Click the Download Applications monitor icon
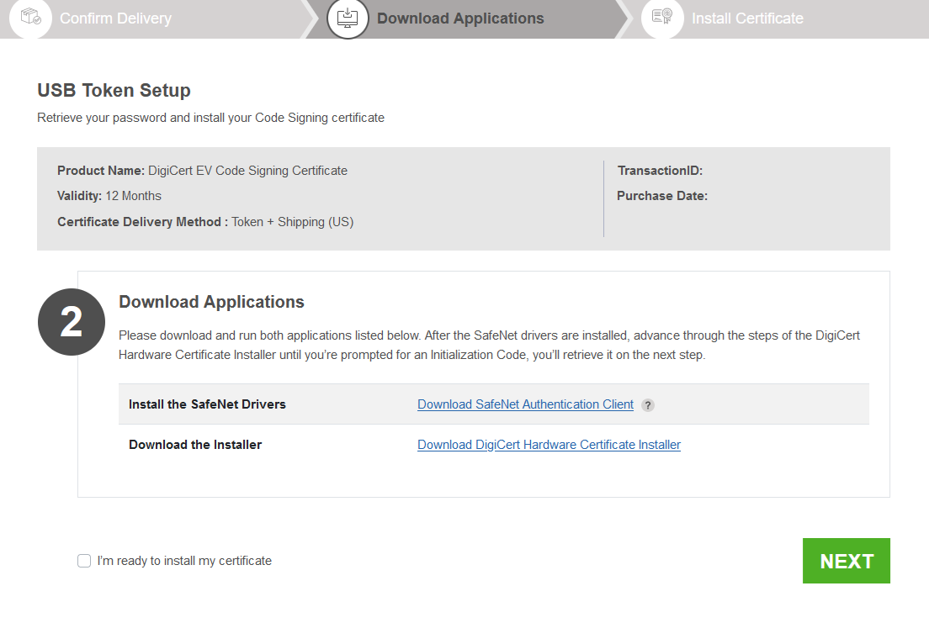The height and width of the screenshot is (623, 929). 348,18
